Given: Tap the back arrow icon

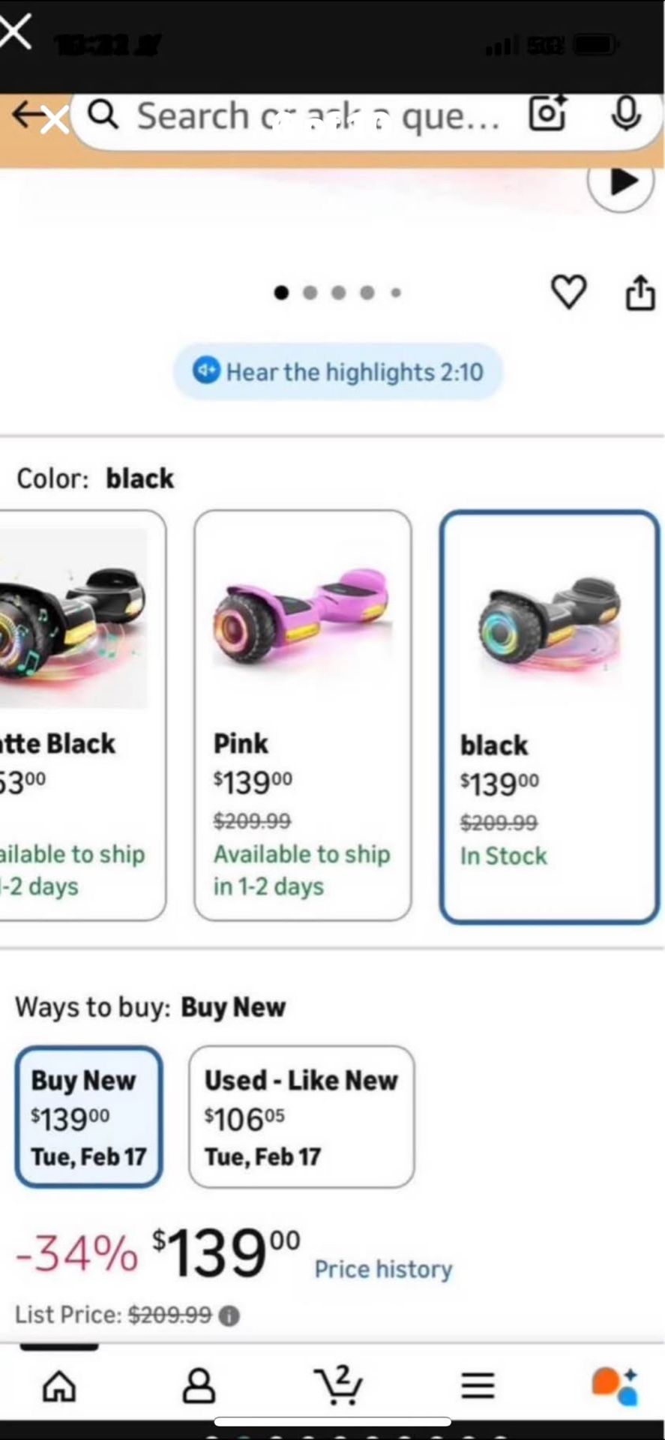Looking at the screenshot, I should click(x=28, y=115).
